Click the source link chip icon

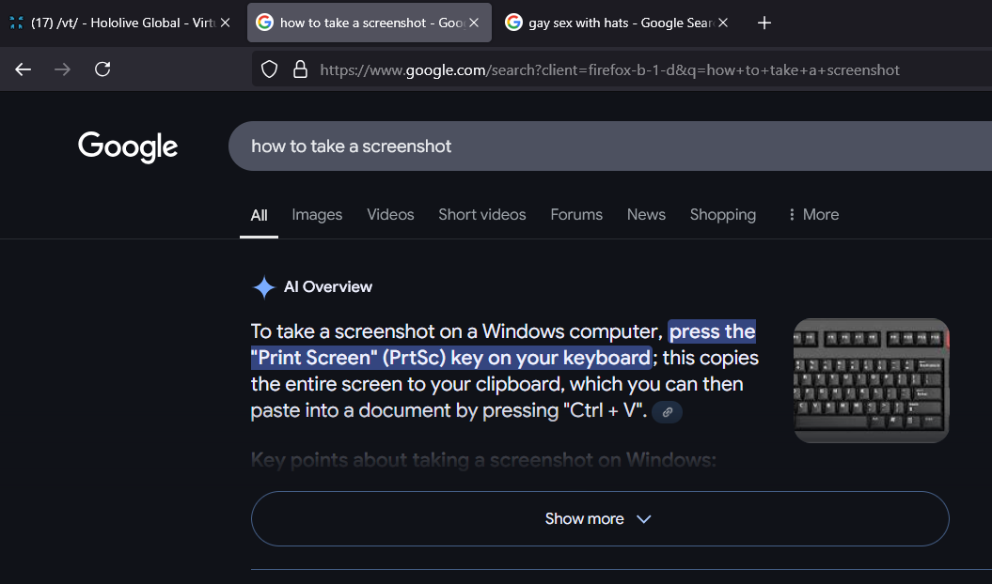(667, 412)
